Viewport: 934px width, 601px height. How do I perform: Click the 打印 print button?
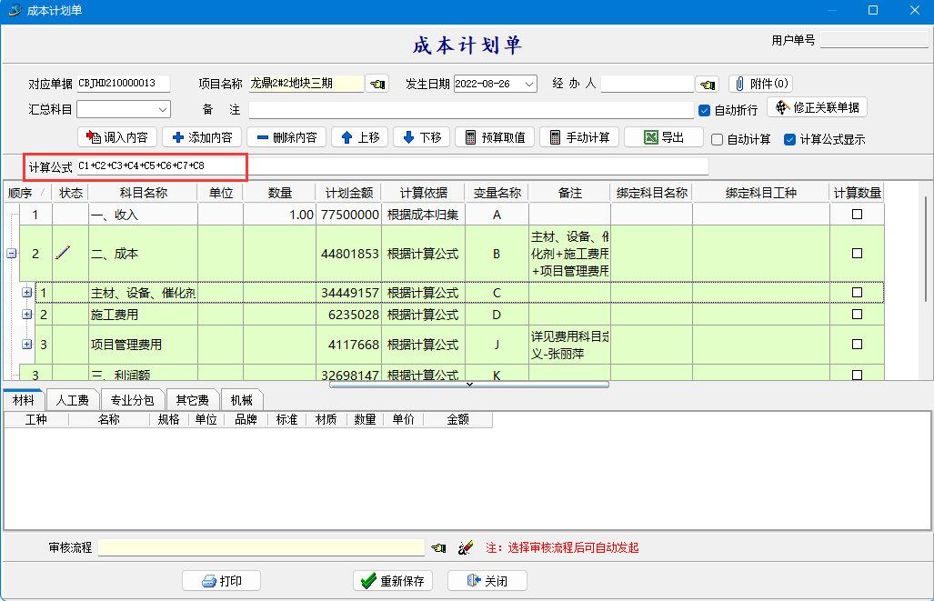222,581
